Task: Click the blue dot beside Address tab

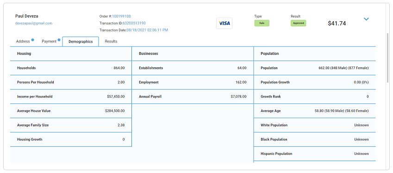Action: coord(32,40)
